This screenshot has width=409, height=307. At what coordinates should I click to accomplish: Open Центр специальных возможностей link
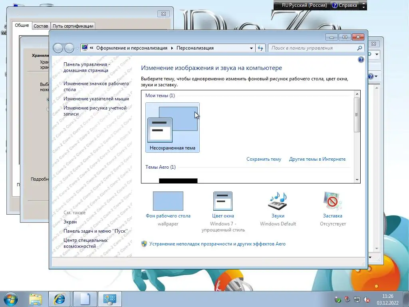click(x=85, y=243)
